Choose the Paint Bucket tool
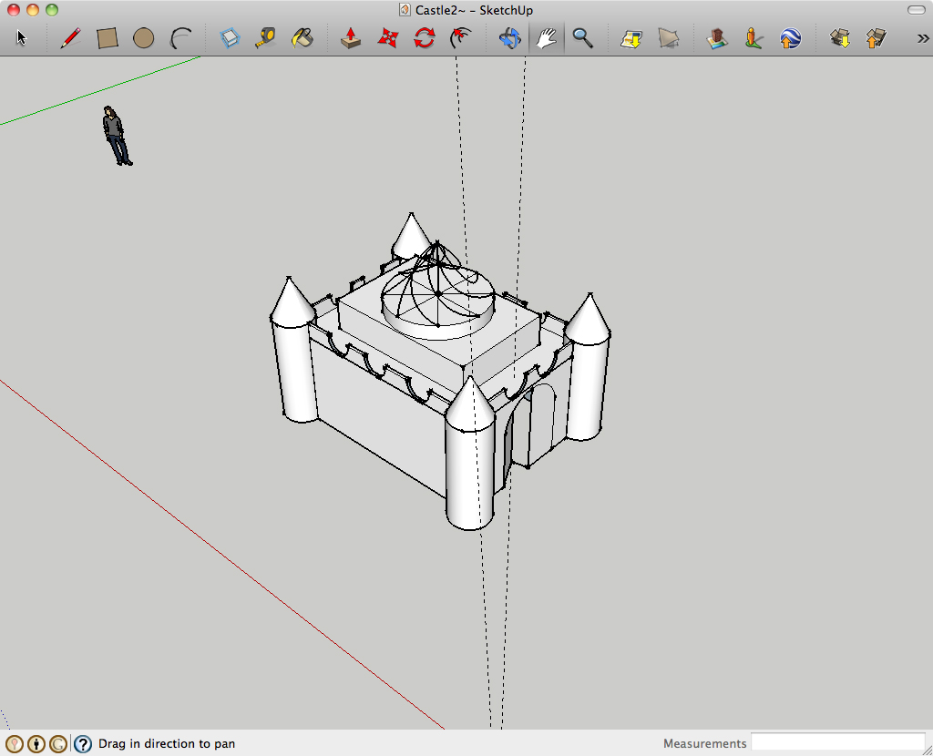Screen dimensions: 933x756 pyautogui.click(x=302, y=38)
